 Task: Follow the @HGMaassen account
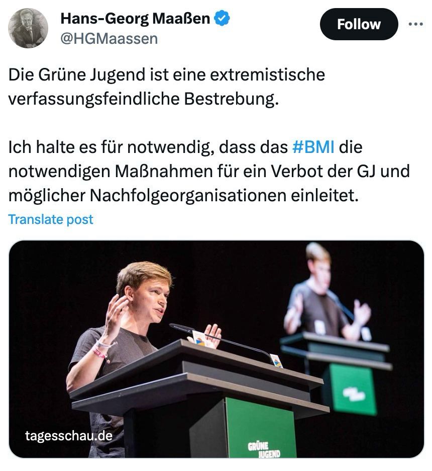359,24
